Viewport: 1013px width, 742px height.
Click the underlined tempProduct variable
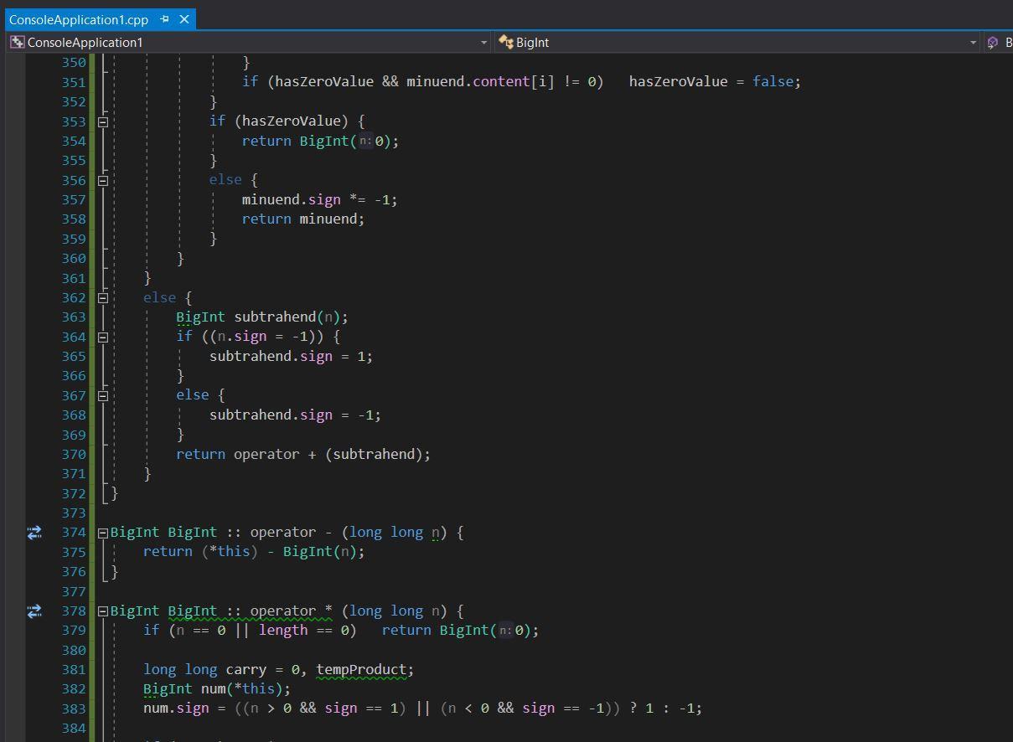pos(361,669)
